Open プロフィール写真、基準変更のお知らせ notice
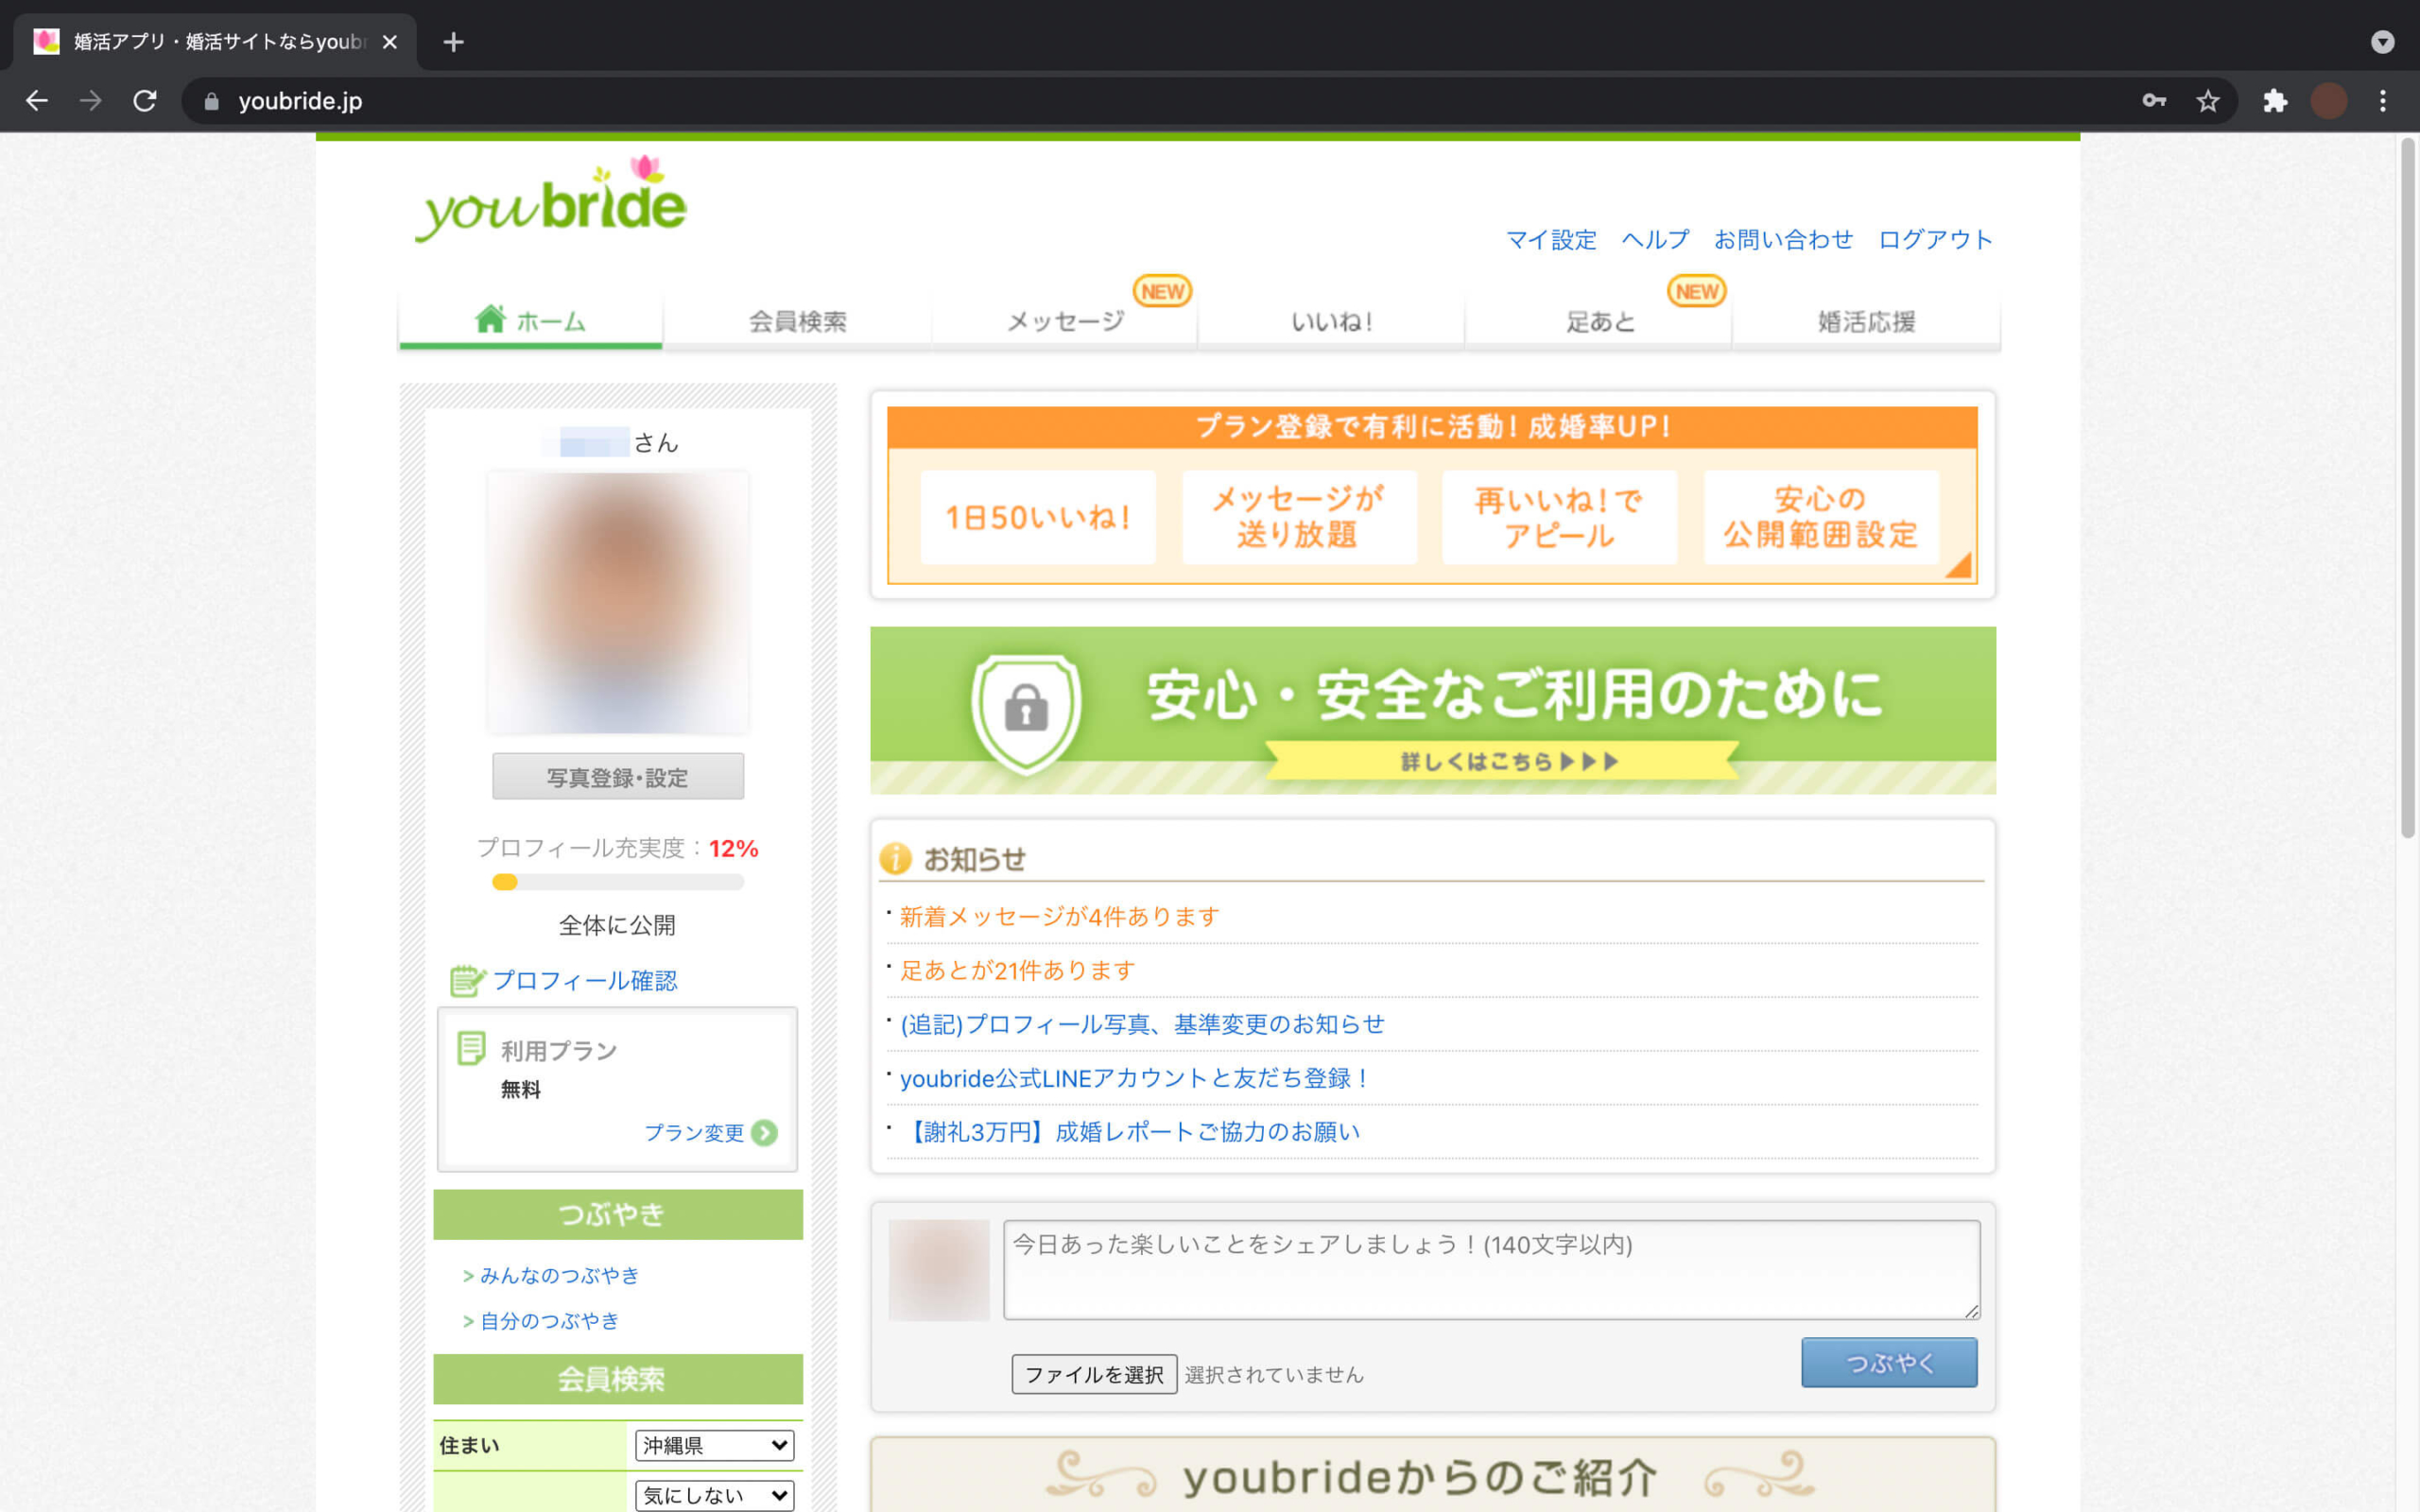The height and width of the screenshot is (1512, 2420). pyautogui.click(x=1142, y=1024)
